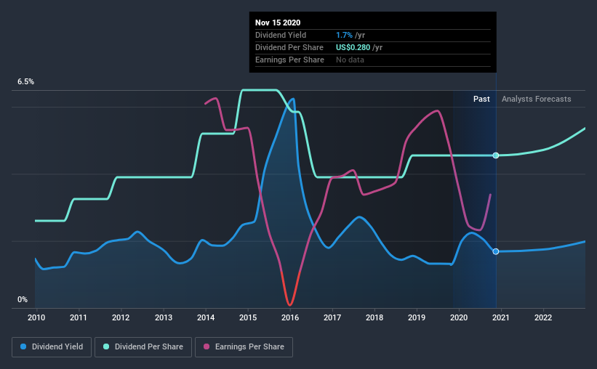Click the 2022 x-axis label
The width and height of the screenshot is (597, 369).
[543, 317]
